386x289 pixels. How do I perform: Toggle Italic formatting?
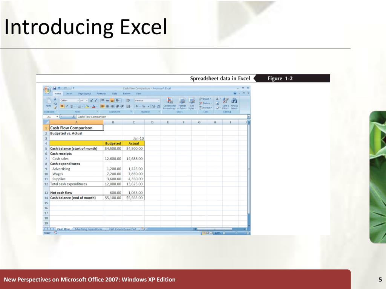tap(67, 106)
